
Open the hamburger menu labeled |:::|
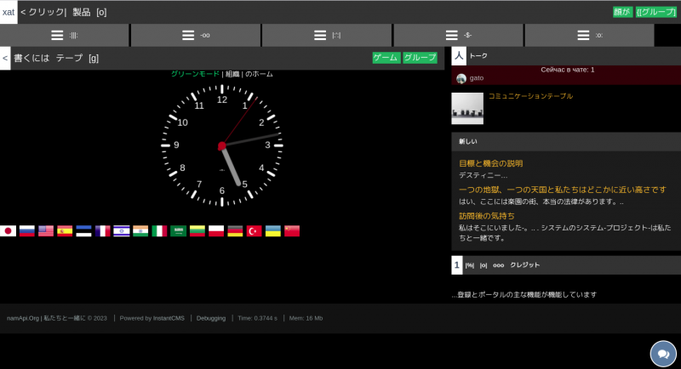coord(327,35)
